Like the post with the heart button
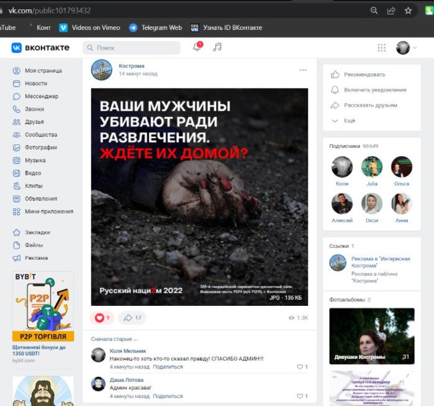The width and height of the screenshot is (434, 406). click(x=102, y=318)
